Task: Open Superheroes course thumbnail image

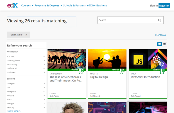Action: tap(67, 59)
